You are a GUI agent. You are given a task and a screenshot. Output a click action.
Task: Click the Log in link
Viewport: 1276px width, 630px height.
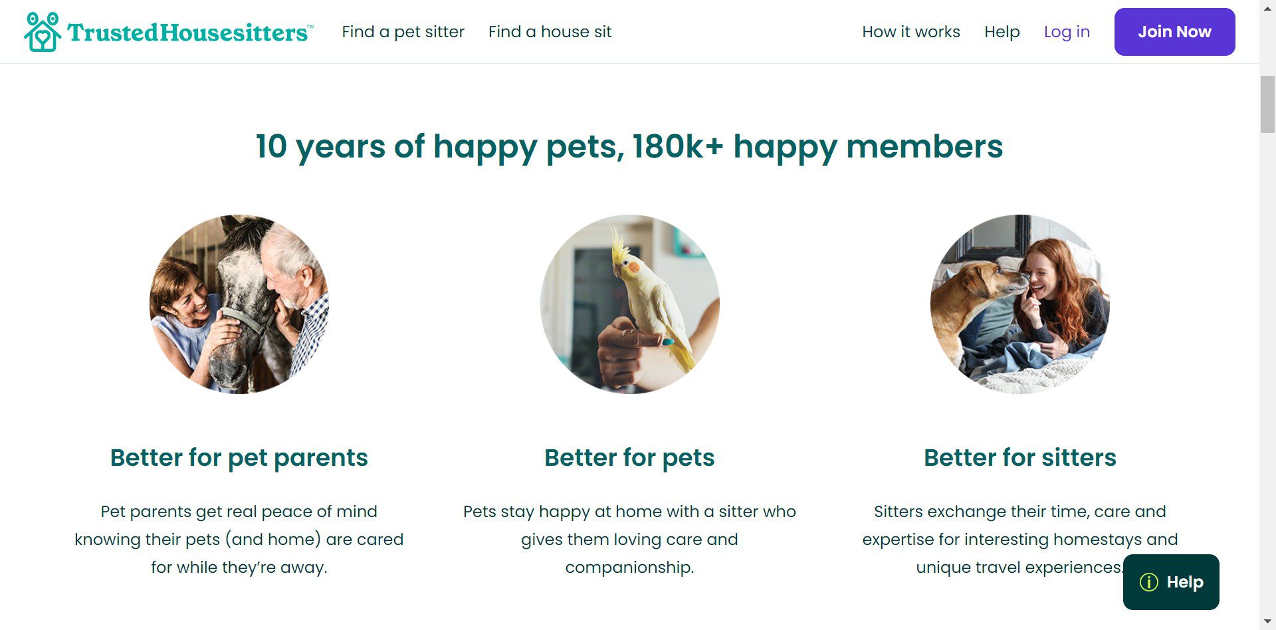[1067, 32]
